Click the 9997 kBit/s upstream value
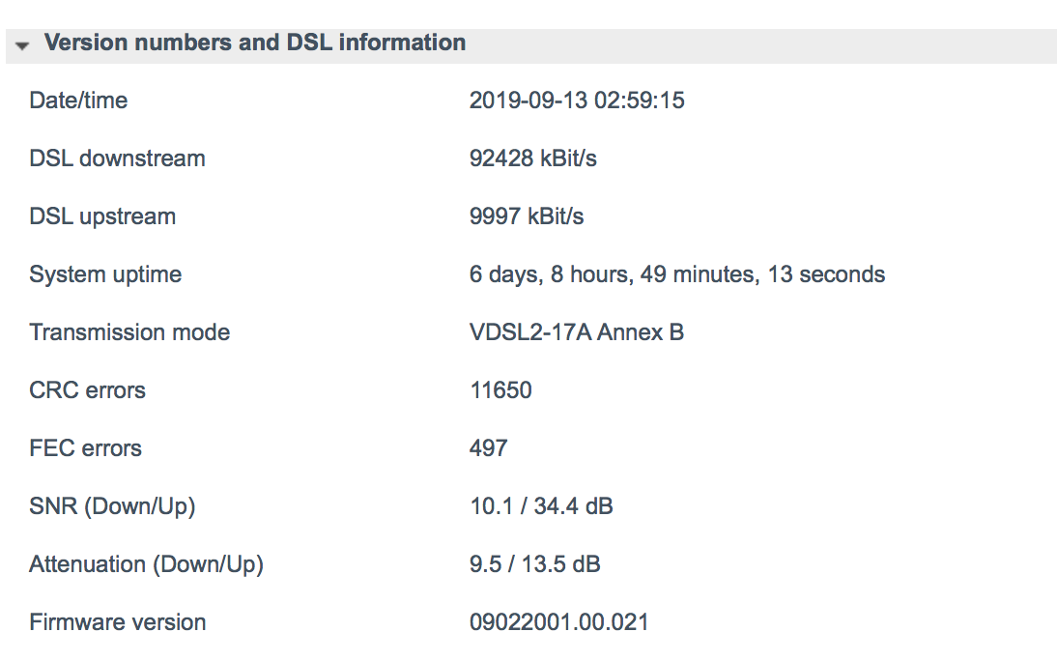 [x=527, y=216]
